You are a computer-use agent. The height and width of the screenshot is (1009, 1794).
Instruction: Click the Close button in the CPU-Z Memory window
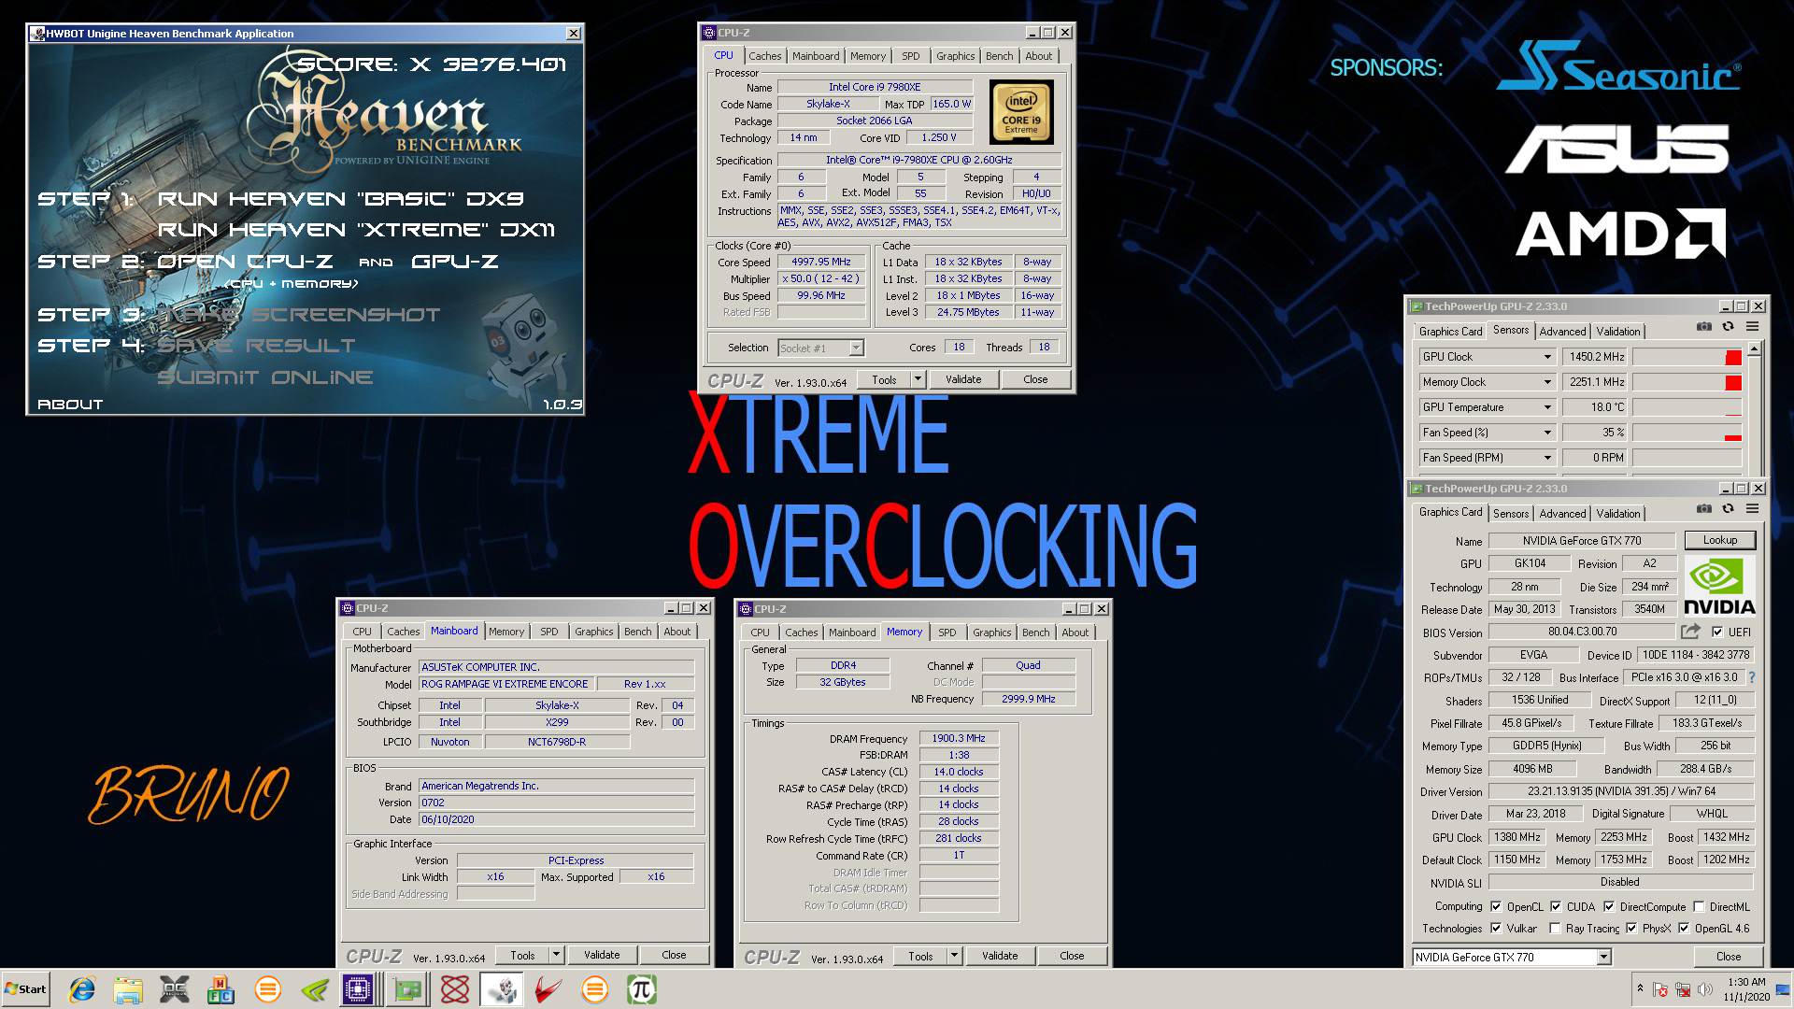coord(1072,956)
